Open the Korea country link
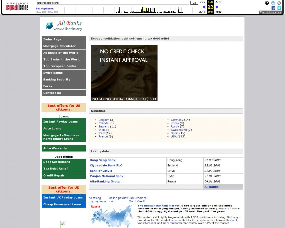 [175, 123]
